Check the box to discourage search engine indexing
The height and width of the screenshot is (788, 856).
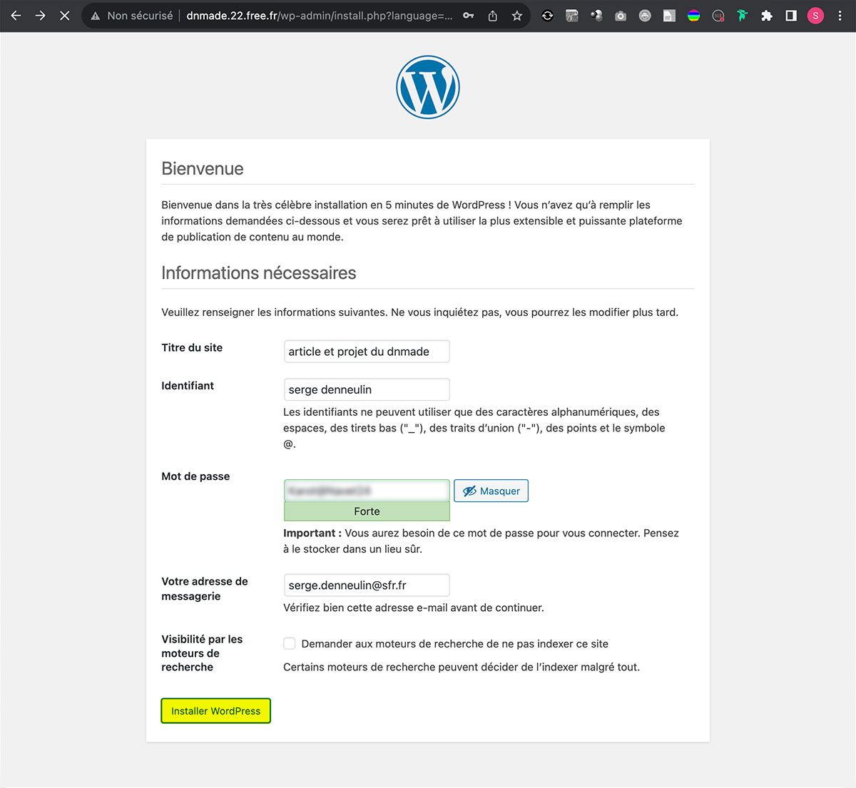(x=290, y=643)
